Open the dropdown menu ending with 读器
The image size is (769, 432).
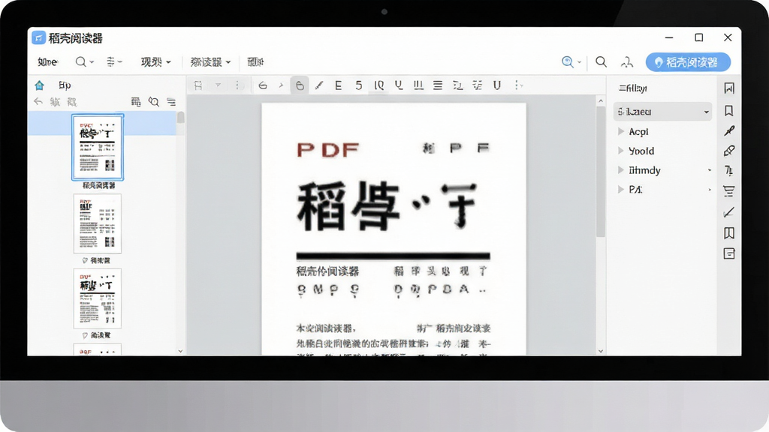point(210,62)
